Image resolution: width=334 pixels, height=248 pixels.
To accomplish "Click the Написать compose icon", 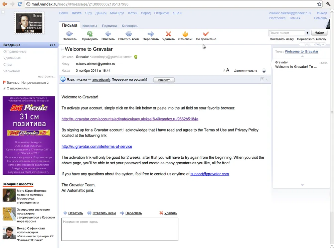I will (x=69, y=34).
